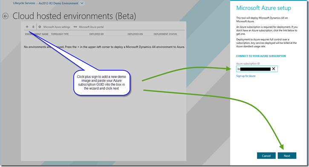Sort by Deployed On column header
Viewport: 309px width, 167px height.
pyautogui.click(x=135, y=34)
